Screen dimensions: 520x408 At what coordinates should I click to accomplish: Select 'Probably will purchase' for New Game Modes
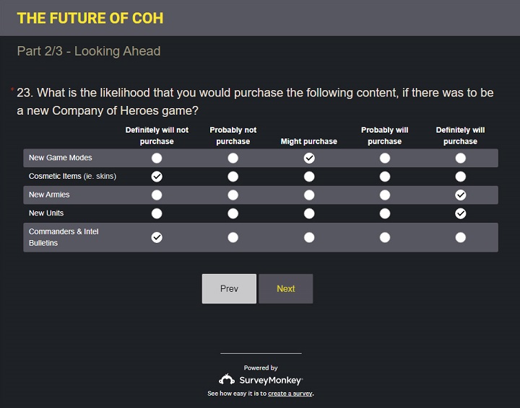(385, 158)
